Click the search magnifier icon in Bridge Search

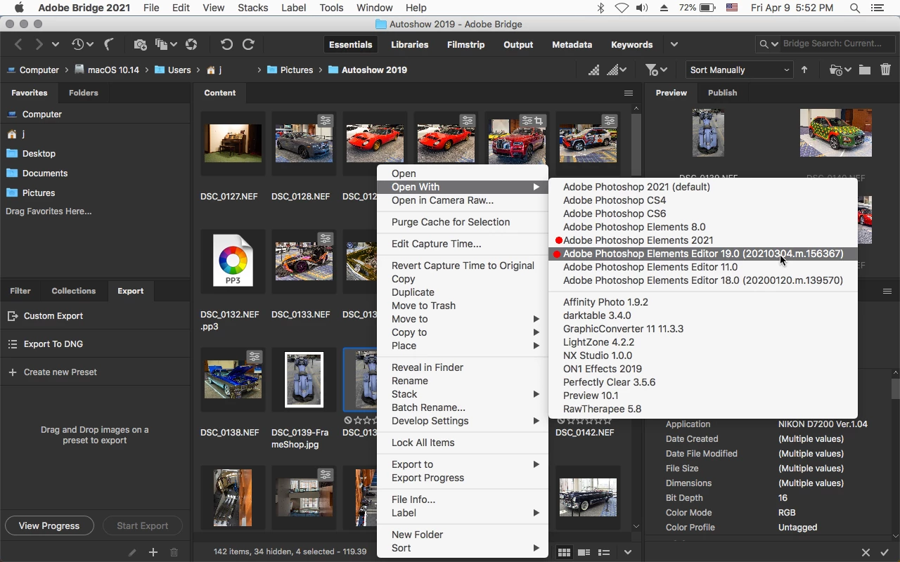[x=764, y=44]
